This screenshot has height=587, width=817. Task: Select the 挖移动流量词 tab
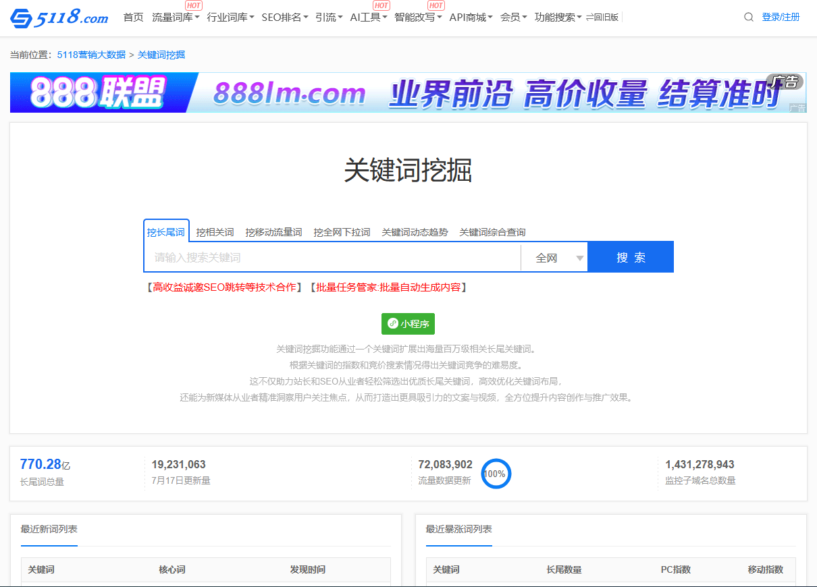click(x=273, y=232)
